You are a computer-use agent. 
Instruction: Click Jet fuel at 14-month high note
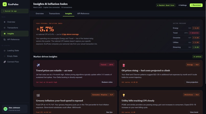coord(47,82)
